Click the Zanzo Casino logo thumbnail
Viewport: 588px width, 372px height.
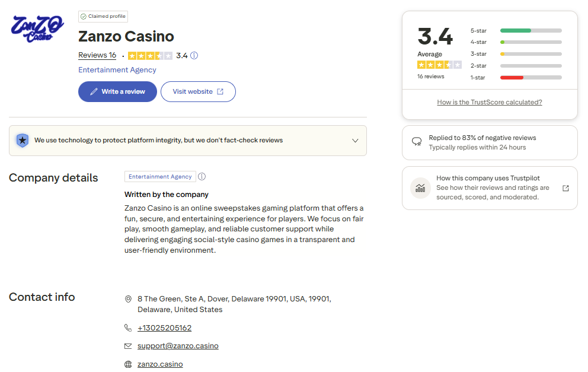pos(38,27)
